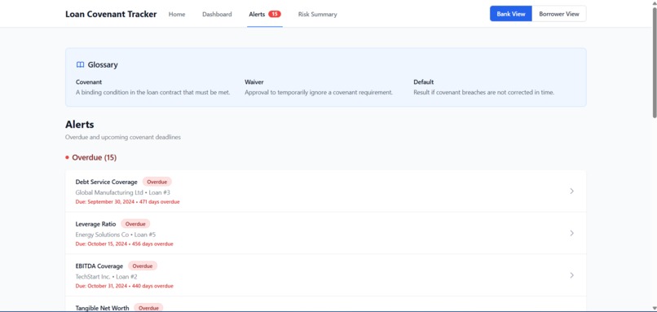Click the red dot beside Overdue (15)
Image resolution: width=657 pixels, height=312 pixels.
pos(67,158)
